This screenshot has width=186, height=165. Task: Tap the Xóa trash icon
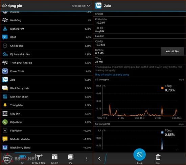click(158, 157)
